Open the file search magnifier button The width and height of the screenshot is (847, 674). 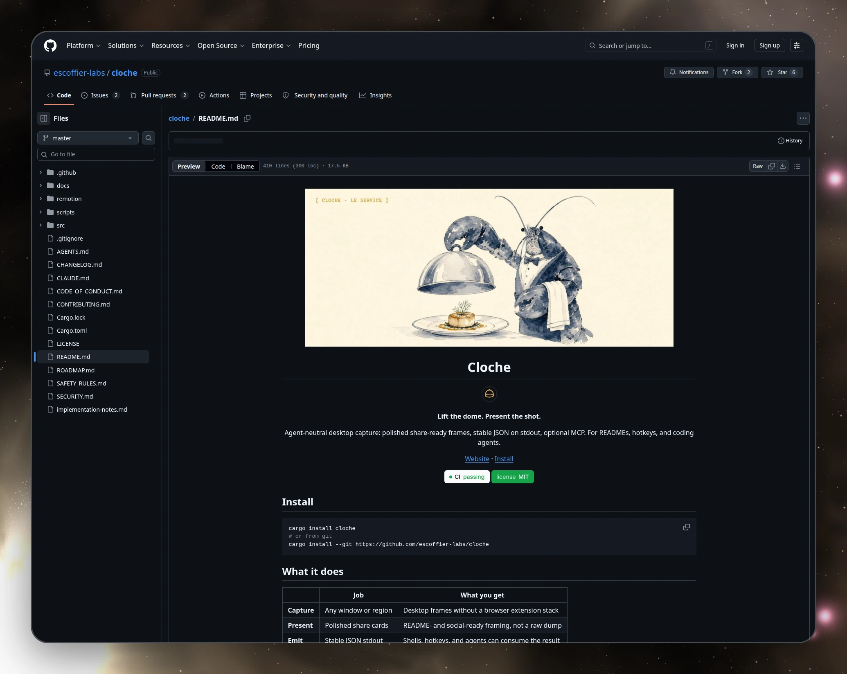pos(149,138)
